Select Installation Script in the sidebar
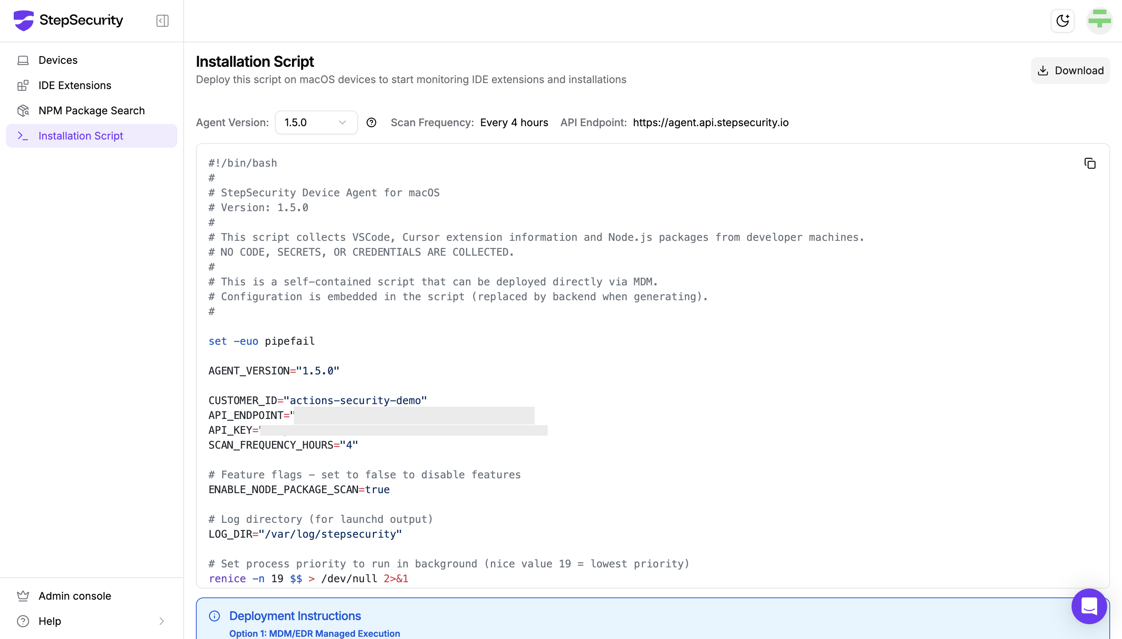Viewport: 1122px width, 639px height. pos(81,135)
